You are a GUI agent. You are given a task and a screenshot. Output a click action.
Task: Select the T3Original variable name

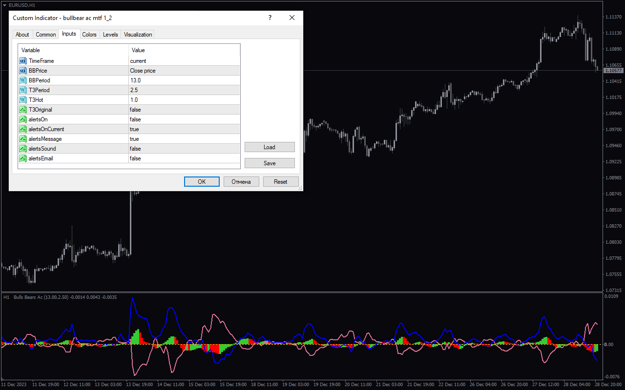(41, 110)
